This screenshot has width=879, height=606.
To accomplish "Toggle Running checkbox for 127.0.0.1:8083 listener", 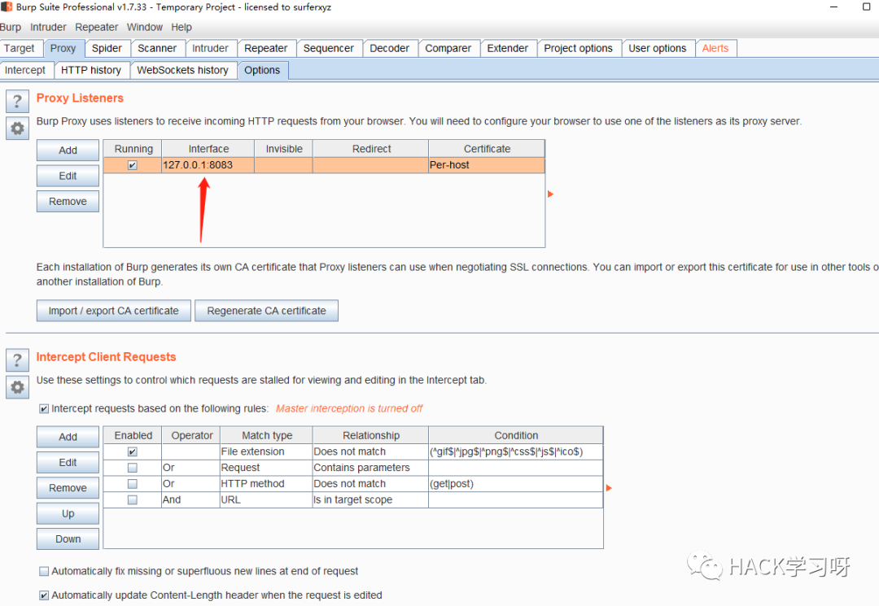I will [x=133, y=165].
